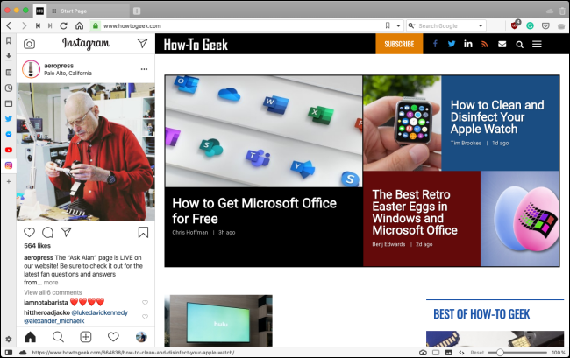
Task: Open a new tab with plus button
Action: pyautogui.click(x=136, y=10)
